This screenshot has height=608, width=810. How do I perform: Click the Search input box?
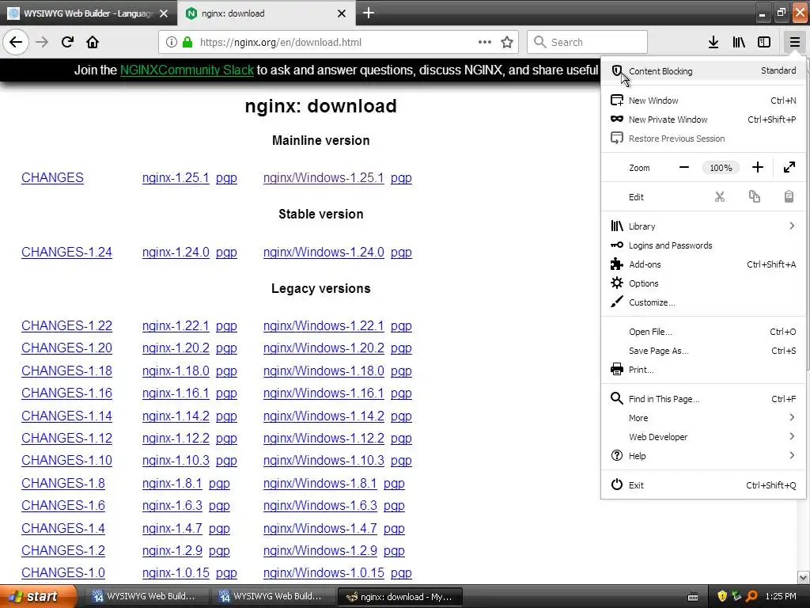point(587,42)
